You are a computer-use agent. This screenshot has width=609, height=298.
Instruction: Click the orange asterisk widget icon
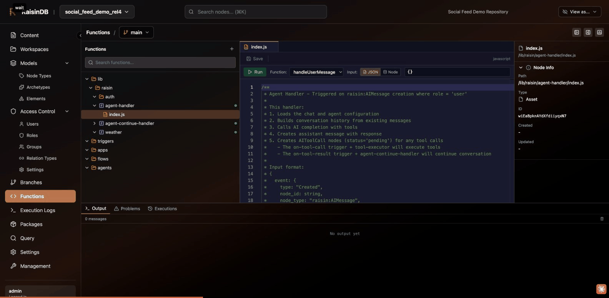click(x=601, y=289)
